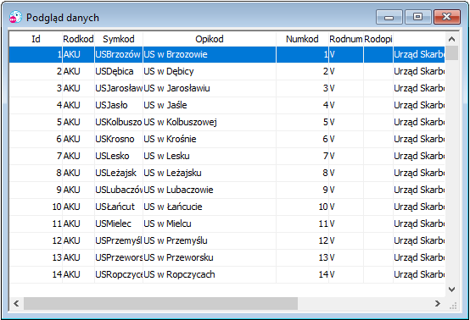Click the vertical scrollbar thumb

pyautogui.click(x=451, y=53)
